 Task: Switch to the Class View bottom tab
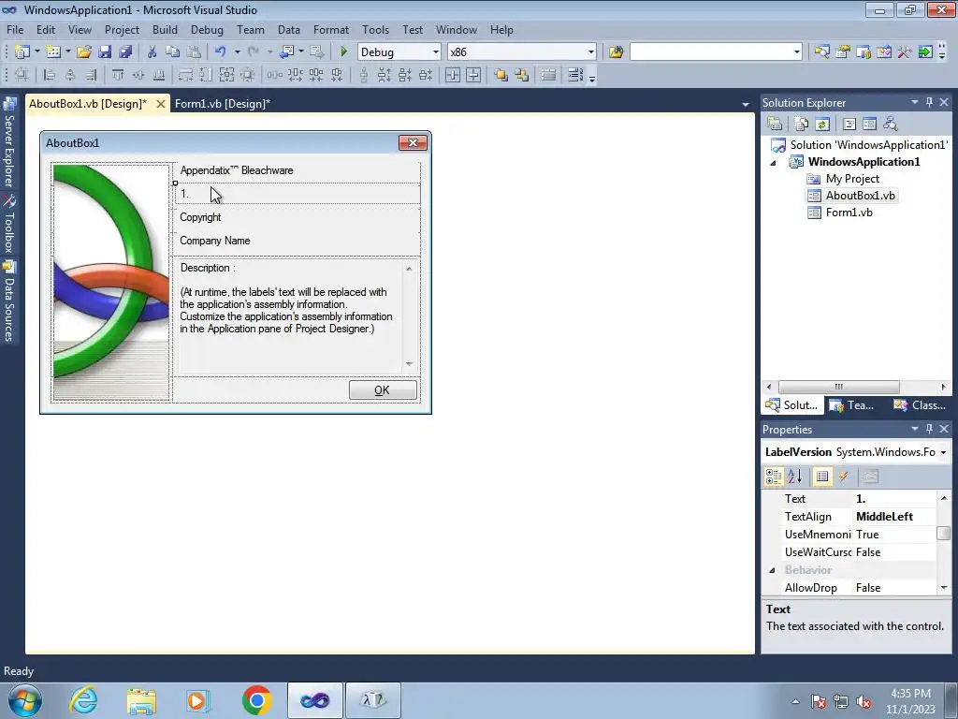tap(920, 404)
